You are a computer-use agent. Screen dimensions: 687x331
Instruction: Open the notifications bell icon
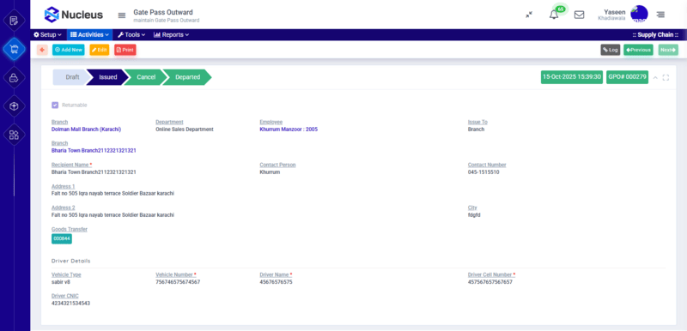[554, 15]
